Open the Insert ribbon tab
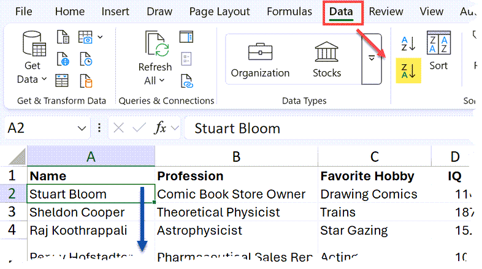The image size is (482, 269). (x=115, y=12)
